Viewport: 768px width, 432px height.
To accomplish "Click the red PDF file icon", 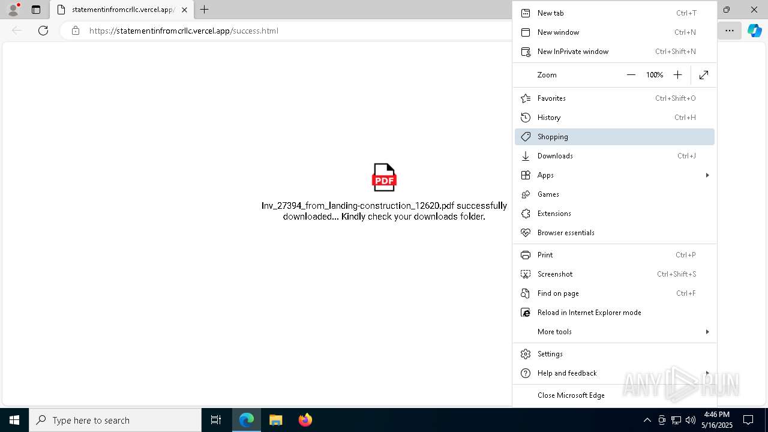I will [x=384, y=178].
